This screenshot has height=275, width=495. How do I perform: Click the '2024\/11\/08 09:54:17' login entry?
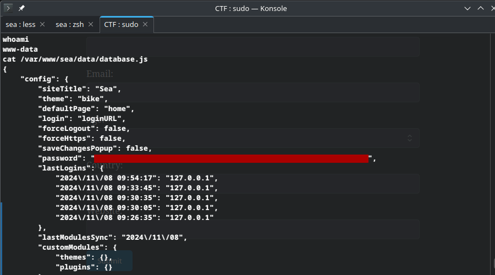tap(105, 178)
